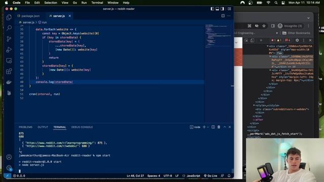Open the Docker view in the activity bar
This screenshot has height=182, width=324.
pos(9,82)
